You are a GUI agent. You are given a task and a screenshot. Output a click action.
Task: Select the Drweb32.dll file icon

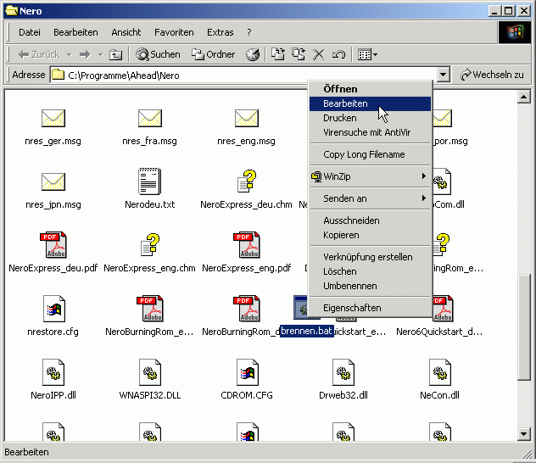click(343, 372)
